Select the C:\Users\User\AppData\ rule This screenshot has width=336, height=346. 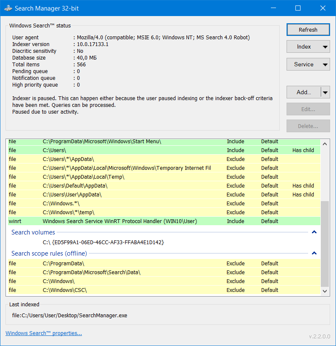[164, 195]
